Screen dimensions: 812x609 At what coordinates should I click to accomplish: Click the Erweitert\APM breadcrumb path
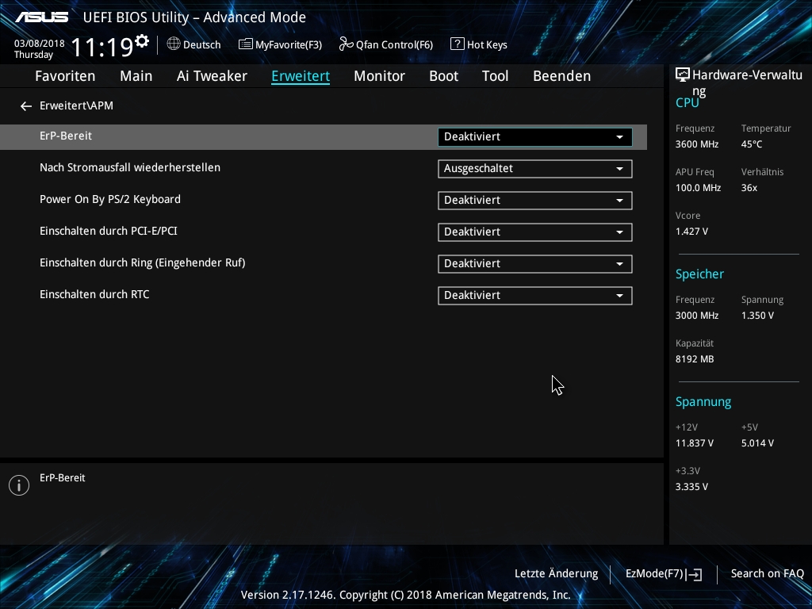(77, 105)
